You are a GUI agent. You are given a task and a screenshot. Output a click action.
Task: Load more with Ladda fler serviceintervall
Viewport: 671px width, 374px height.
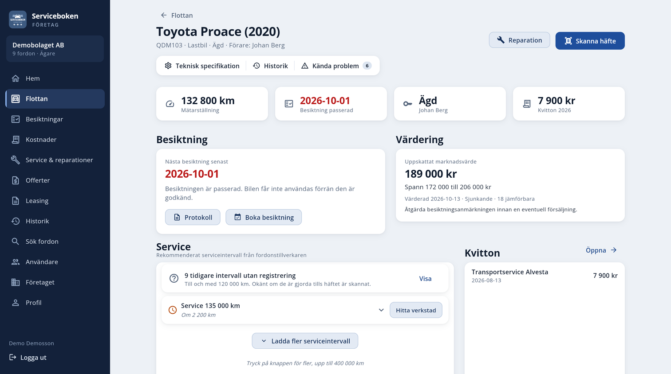point(305,341)
